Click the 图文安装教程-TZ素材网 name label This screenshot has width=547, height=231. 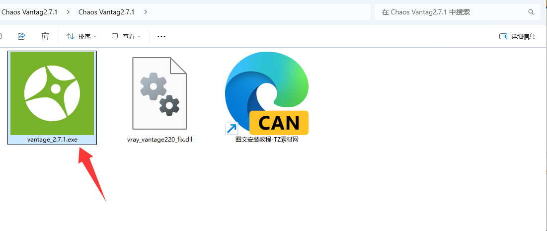267,140
